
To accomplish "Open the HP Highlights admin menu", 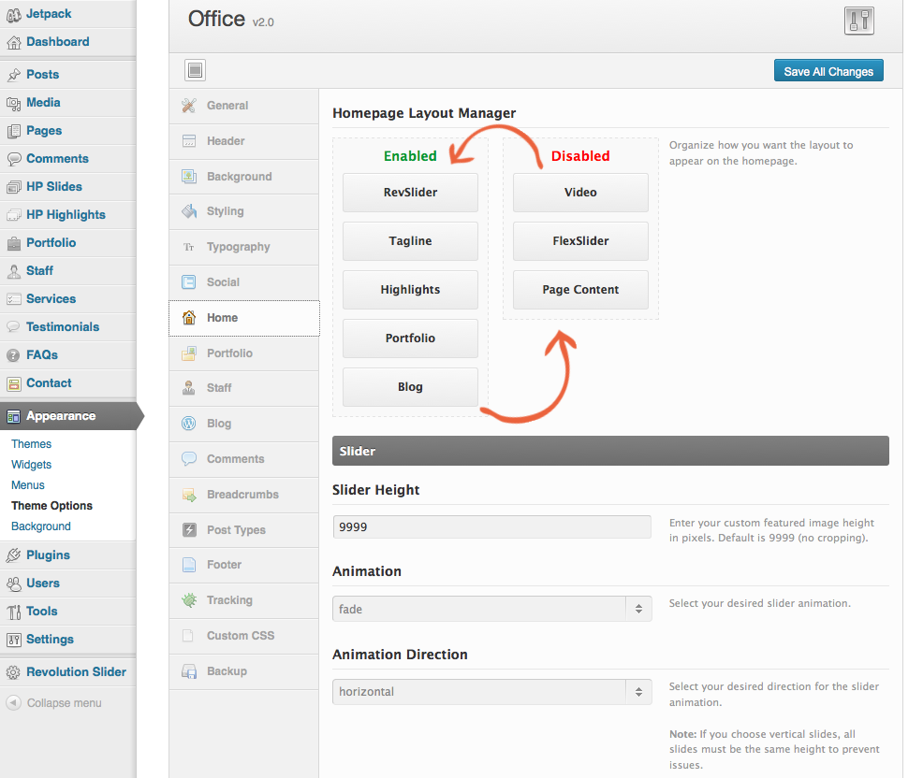I will 67,215.
